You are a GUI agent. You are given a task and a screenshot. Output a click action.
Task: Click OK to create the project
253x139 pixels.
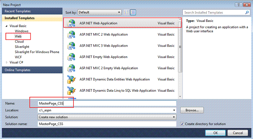pos(215,133)
